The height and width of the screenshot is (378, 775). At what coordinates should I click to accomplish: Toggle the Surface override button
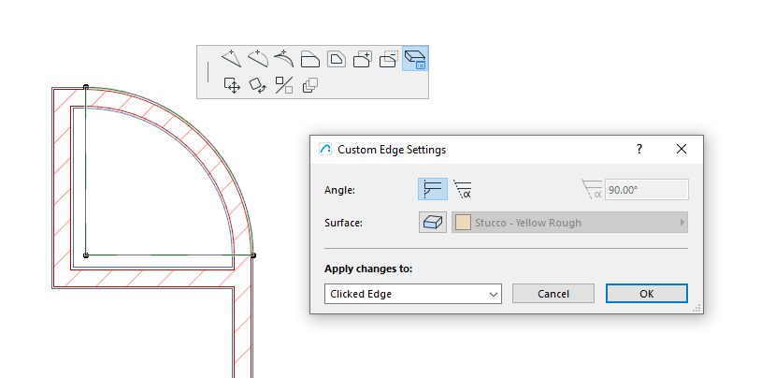(433, 223)
